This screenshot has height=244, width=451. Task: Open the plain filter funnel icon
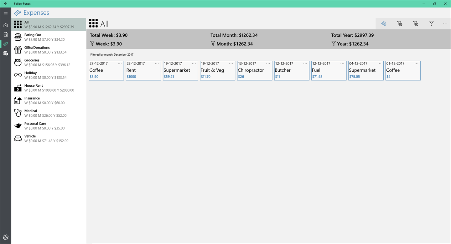point(432,24)
